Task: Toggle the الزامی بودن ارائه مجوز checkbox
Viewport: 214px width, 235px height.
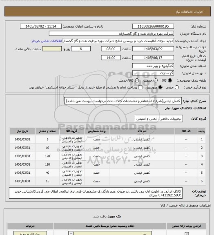Action: click(x=187, y=233)
